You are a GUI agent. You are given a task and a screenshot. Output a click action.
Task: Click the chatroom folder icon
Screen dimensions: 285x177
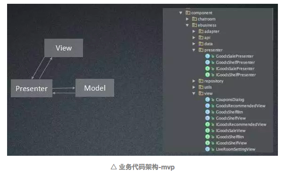[194, 19]
